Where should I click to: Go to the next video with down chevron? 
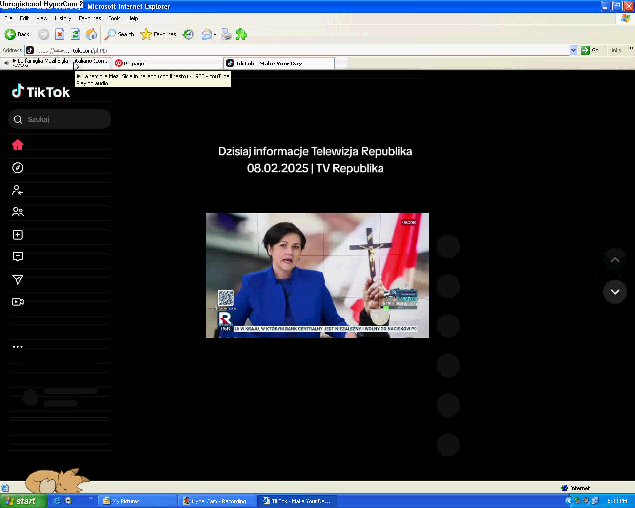(615, 292)
